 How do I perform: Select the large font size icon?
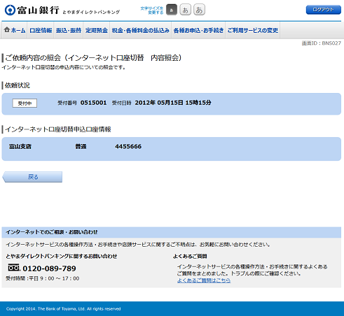click(x=199, y=10)
